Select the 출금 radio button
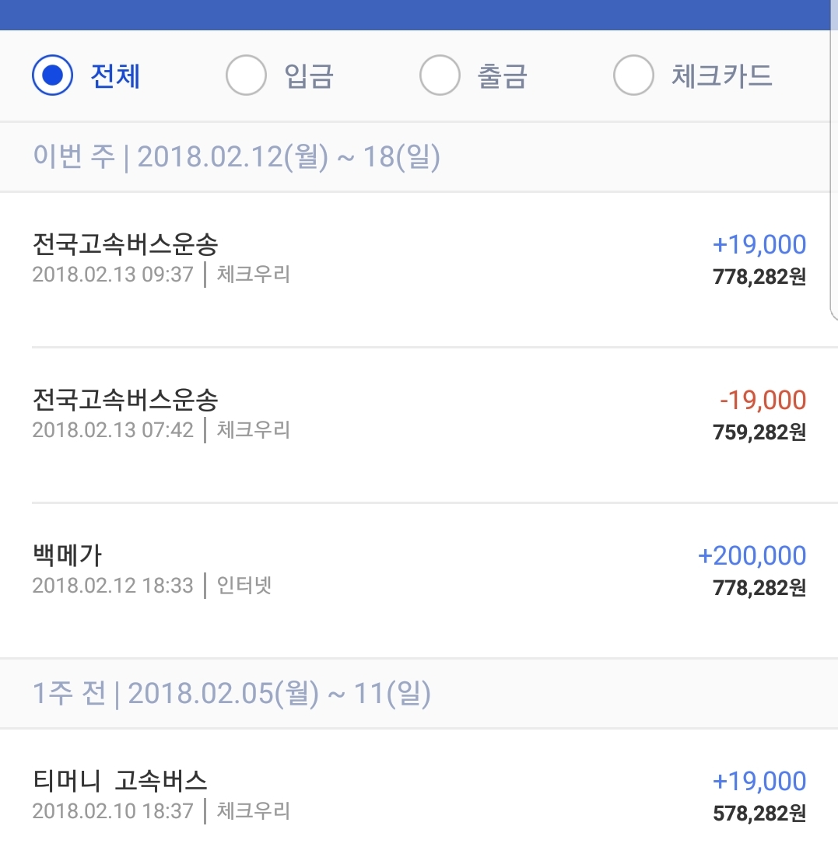Screen dimensions: 838x847 tap(440, 76)
